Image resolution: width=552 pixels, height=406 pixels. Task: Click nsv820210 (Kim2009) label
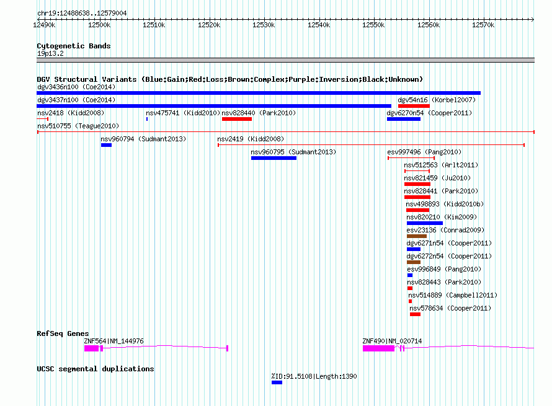pos(442,217)
